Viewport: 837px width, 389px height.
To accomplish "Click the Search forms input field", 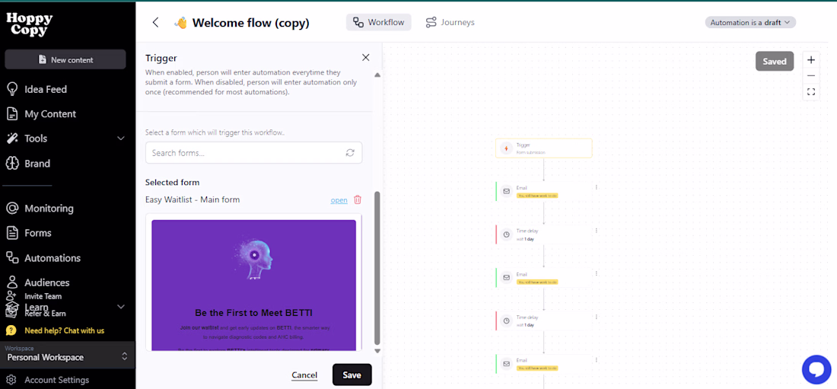I will tap(253, 153).
